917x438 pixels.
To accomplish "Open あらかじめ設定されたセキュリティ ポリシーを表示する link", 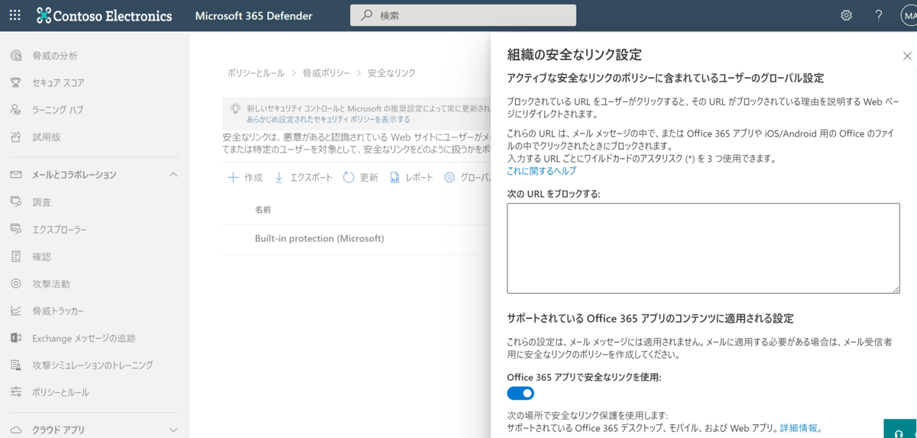I will 329,120.
